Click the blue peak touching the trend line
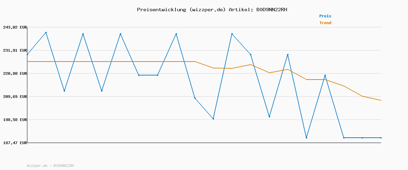Image resolution: width=408 pixels, height=170 pixels. point(325,75)
